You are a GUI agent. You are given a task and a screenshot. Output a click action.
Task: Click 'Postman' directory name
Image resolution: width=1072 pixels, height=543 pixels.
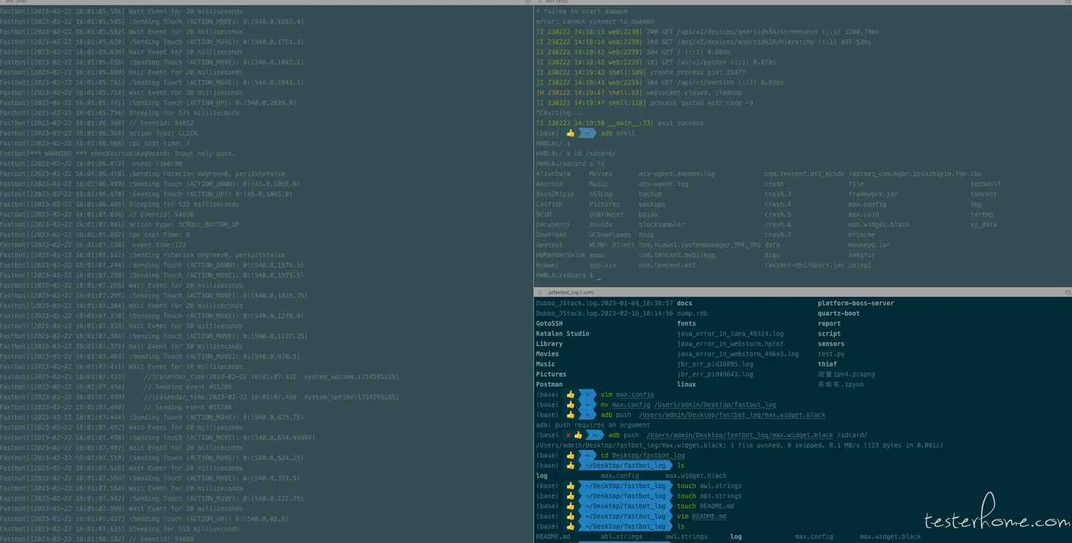(x=549, y=384)
